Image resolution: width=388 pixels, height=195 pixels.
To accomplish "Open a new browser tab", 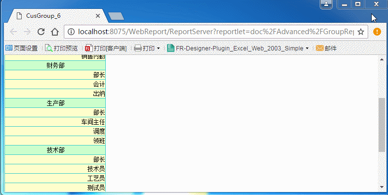I will 116,16.
